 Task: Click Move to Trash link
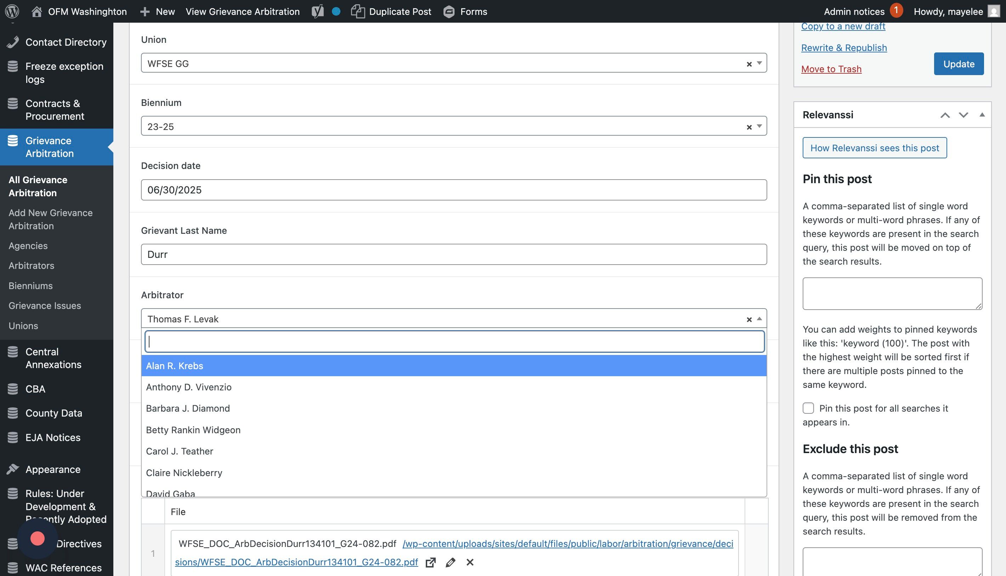[831, 69]
